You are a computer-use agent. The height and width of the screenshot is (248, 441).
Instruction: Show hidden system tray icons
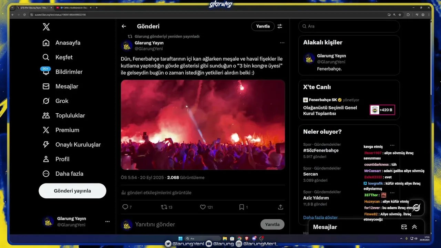point(401,238)
